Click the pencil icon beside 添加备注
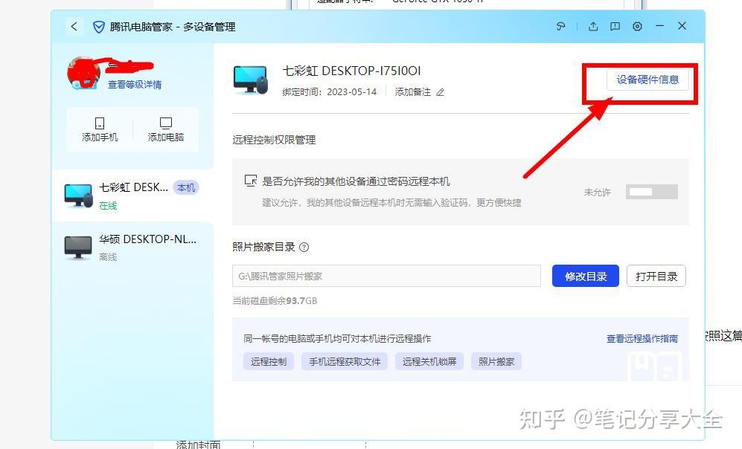The height and width of the screenshot is (449, 742). click(x=440, y=92)
